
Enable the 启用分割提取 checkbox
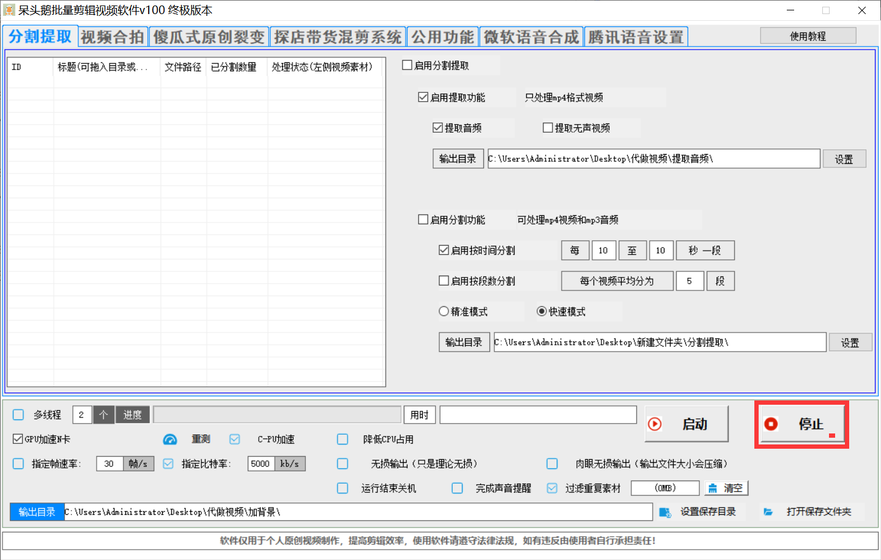pos(407,65)
